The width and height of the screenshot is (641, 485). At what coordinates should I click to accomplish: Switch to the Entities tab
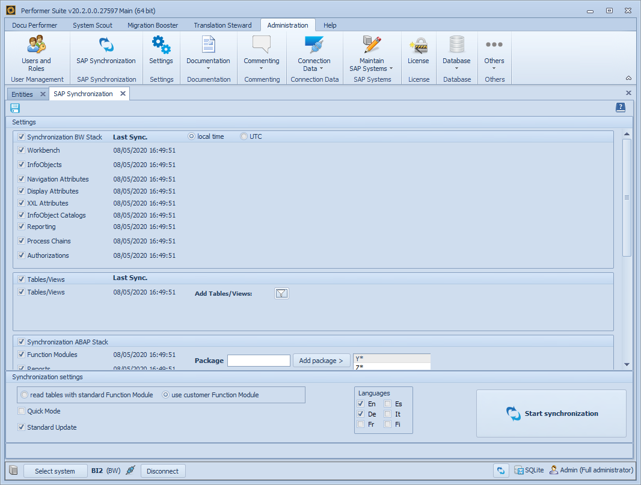[22, 94]
